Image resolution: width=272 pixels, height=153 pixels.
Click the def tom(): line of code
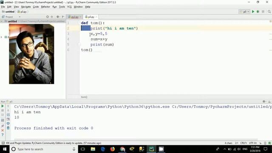(x=93, y=23)
